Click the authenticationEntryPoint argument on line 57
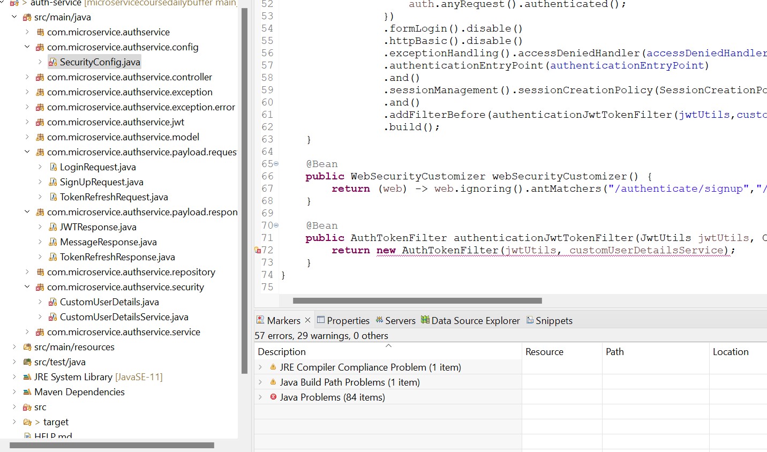 [x=627, y=65]
